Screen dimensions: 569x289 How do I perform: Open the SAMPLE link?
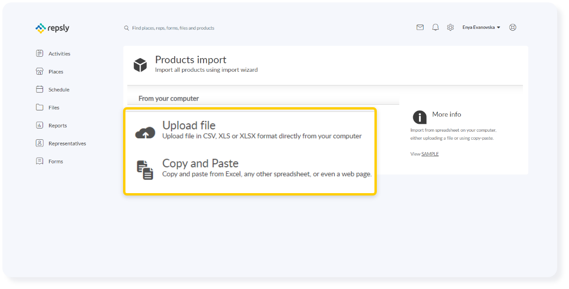pyautogui.click(x=430, y=154)
